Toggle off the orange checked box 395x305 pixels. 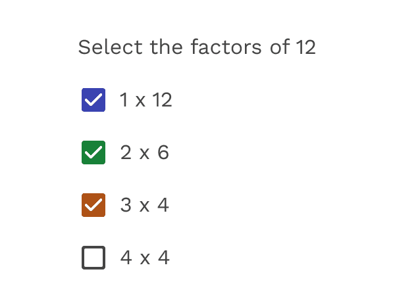pos(93,205)
